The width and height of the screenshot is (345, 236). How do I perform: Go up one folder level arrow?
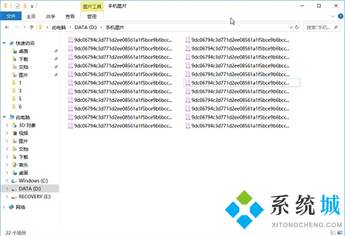[x=31, y=27]
